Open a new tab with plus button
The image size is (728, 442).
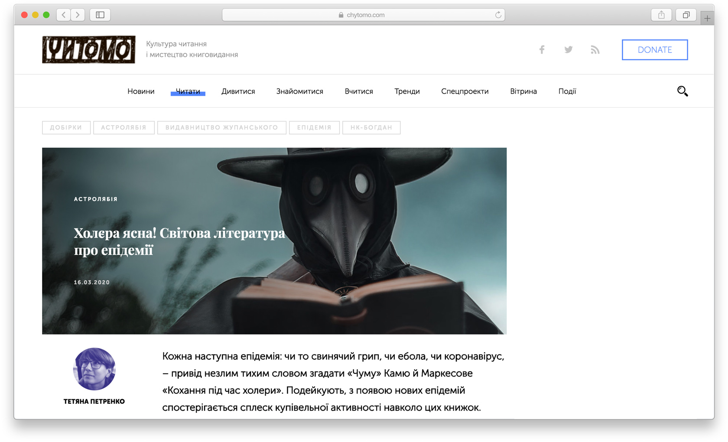tap(707, 18)
